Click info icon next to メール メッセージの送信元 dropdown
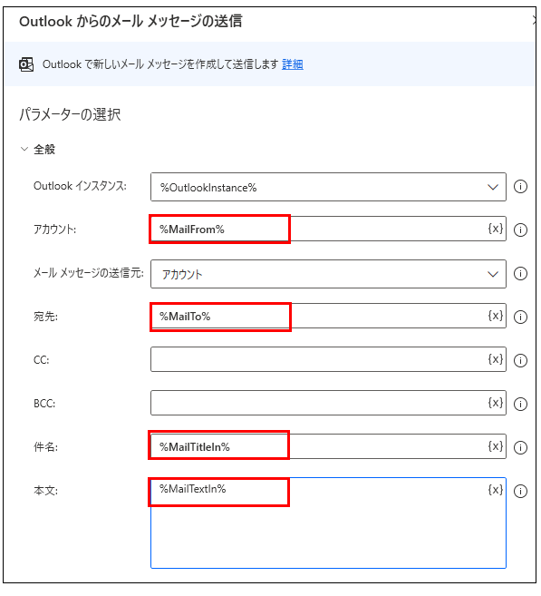Screen dimensions: 541x596 coord(520,273)
